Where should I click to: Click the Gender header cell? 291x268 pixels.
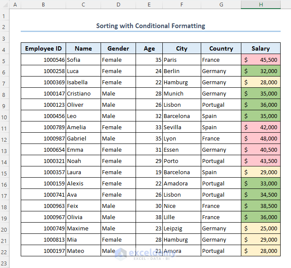click(x=118, y=48)
